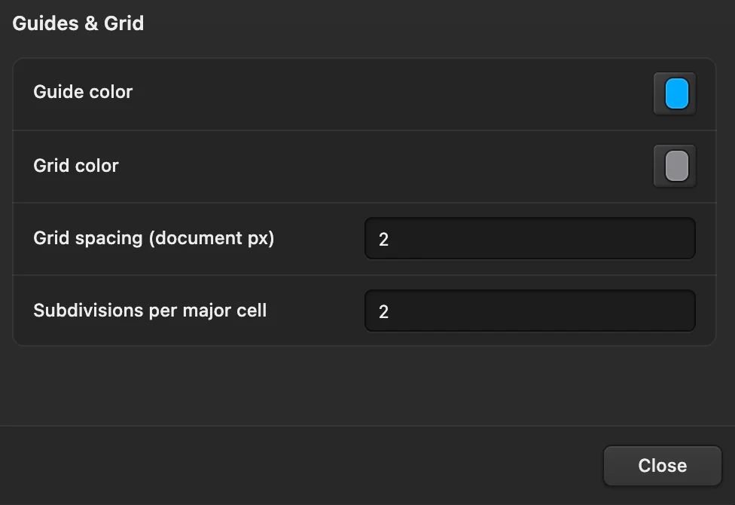
Task: Click the "Guide color" label
Action: pyautogui.click(x=83, y=92)
